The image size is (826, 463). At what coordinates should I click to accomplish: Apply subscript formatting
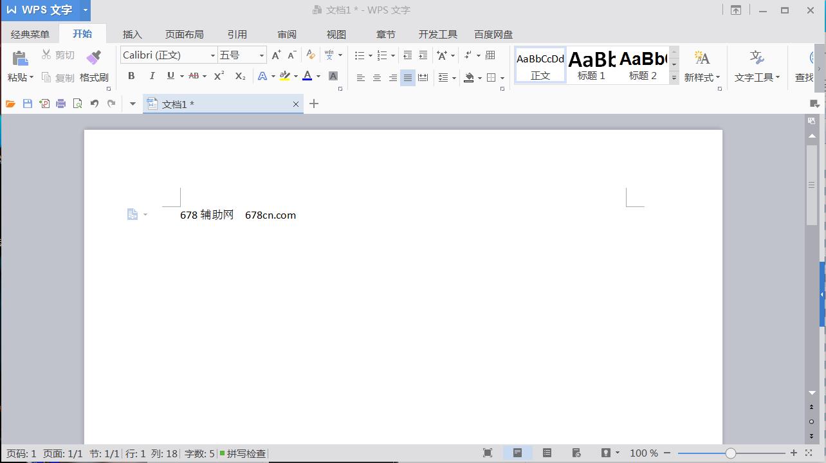pyautogui.click(x=240, y=76)
